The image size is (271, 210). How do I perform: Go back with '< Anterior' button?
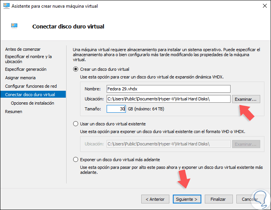coord(155,199)
